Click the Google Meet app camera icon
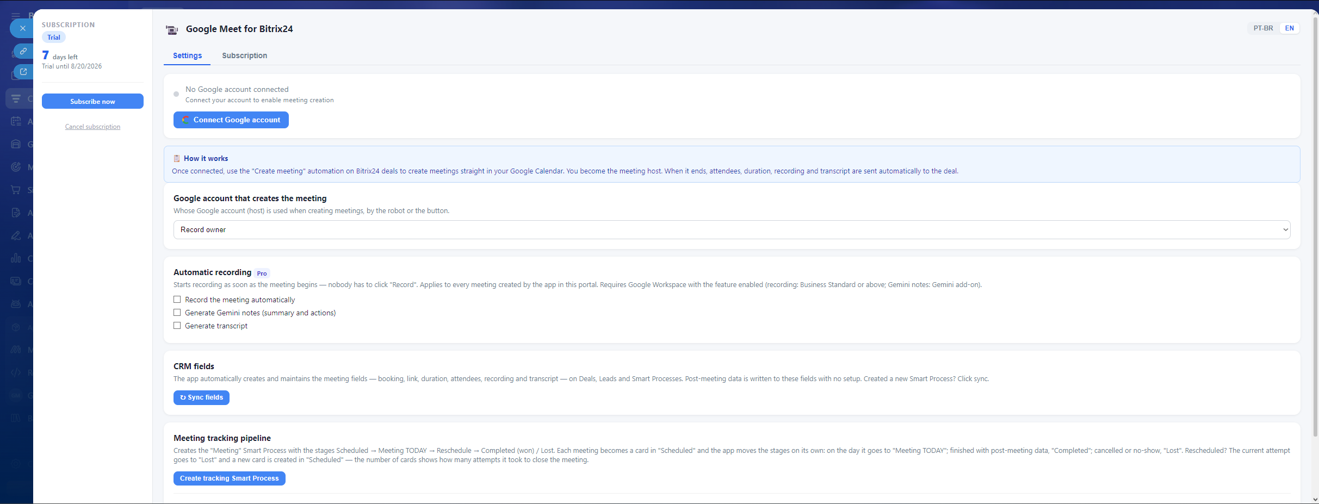Viewport: 1319px width, 504px height. (172, 30)
